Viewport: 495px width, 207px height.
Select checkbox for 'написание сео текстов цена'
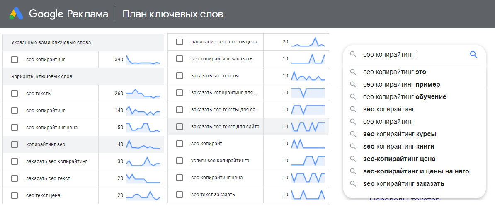pos(180,42)
